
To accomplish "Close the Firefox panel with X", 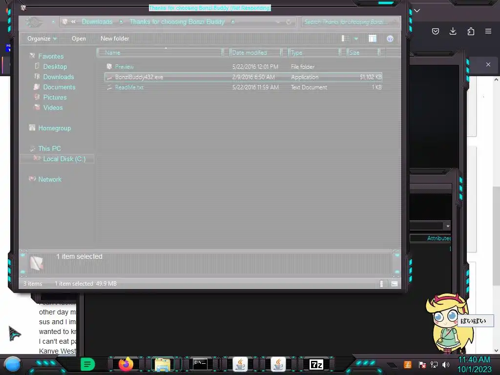I will pos(488,64).
